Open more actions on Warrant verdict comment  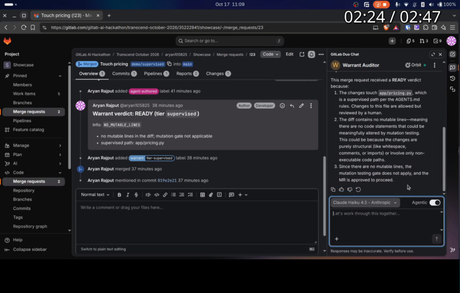click(311, 106)
